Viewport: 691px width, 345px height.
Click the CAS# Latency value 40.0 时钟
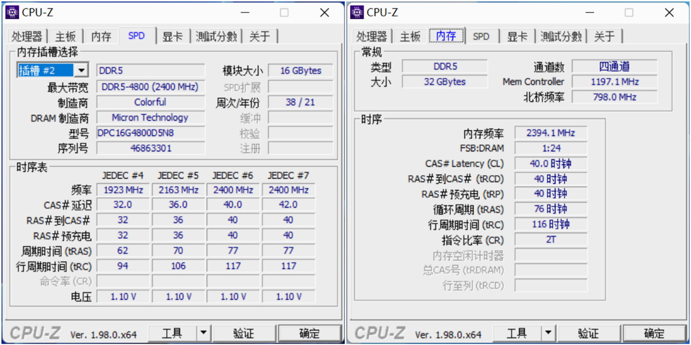point(551,163)
